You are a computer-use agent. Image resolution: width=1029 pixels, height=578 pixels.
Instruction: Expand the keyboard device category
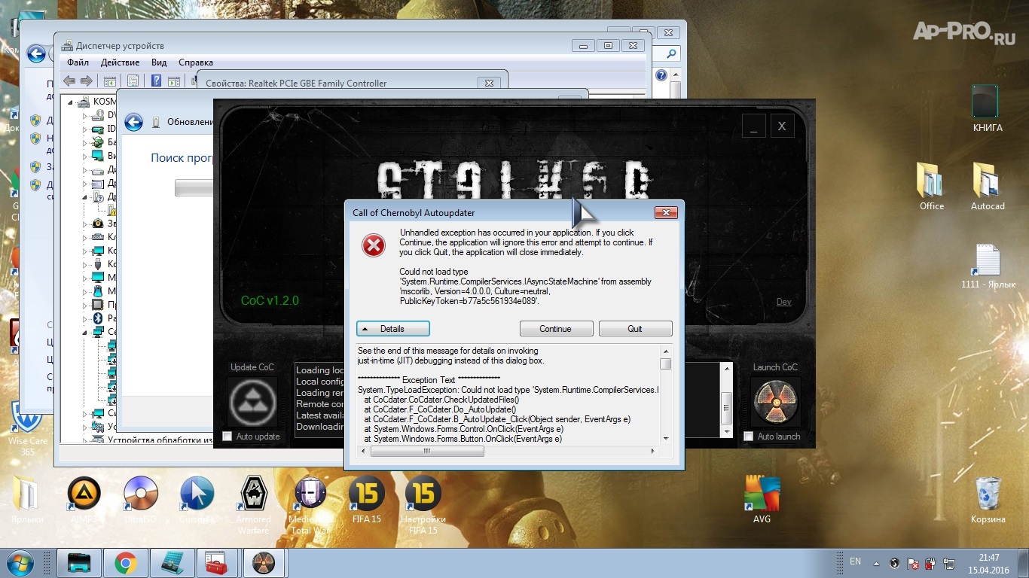pos(85,237)
